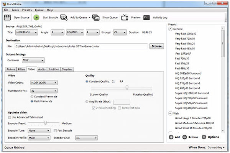Enable Fast Decode checkbox
This screenshot has height=153, width=230.
pyautogui.click(x=55, y=130)
